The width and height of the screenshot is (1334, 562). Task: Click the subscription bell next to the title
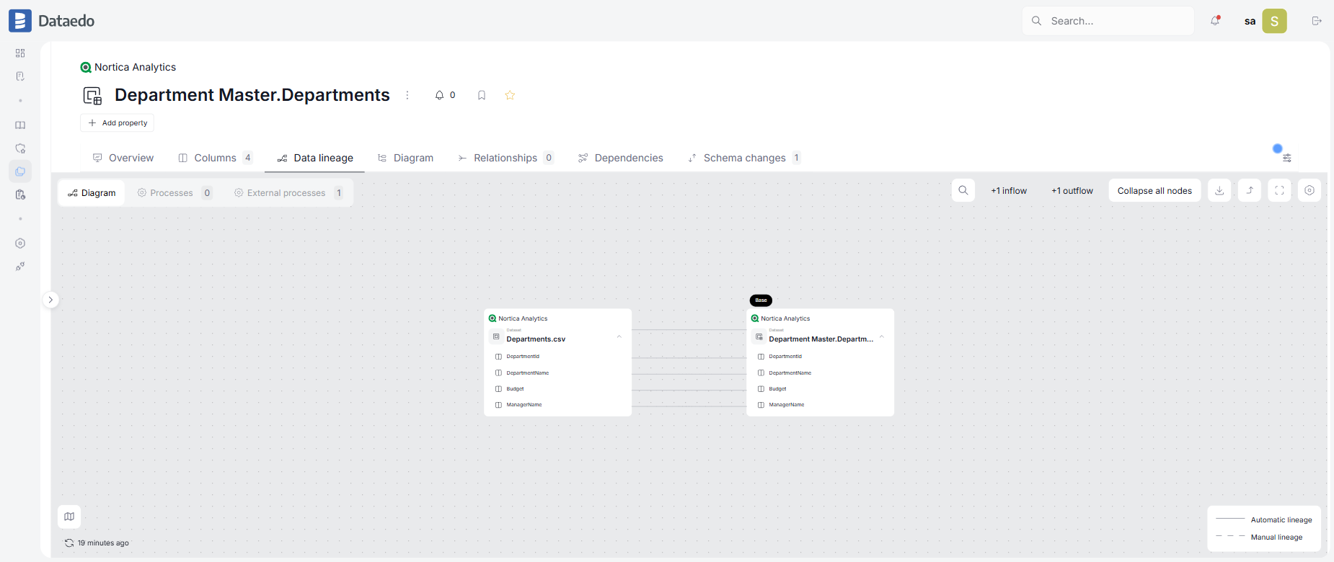click(x=439, y=95)
